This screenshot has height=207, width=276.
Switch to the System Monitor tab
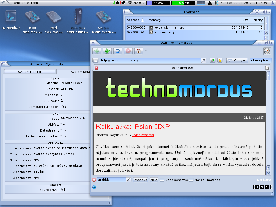30,72
